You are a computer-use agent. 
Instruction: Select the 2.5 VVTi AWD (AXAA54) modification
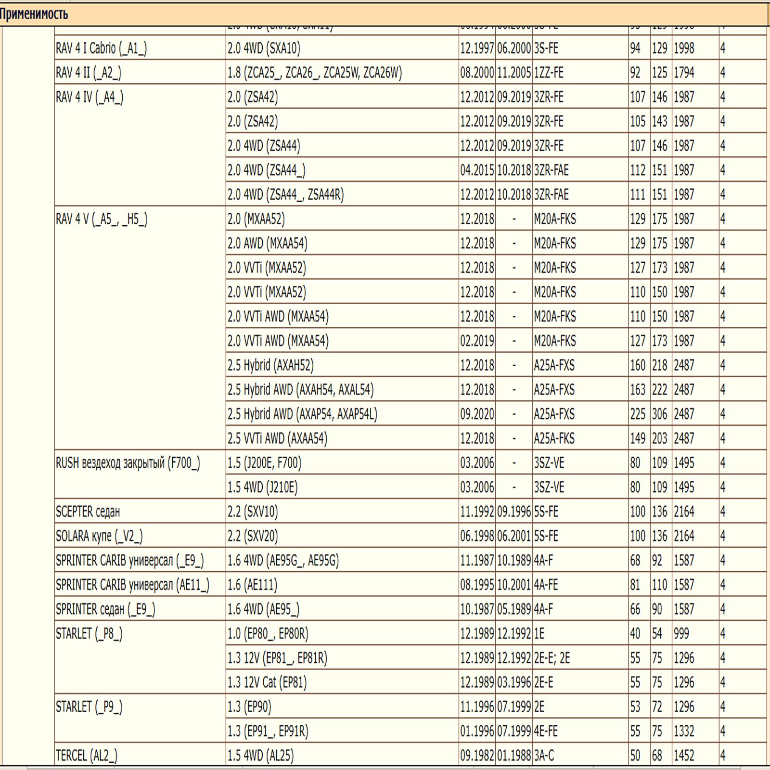(x=277, y=438)
